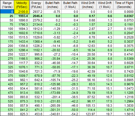
Task: Click time of flight value 1.5615
Action: pyautogui.click(x=124, y=114)
